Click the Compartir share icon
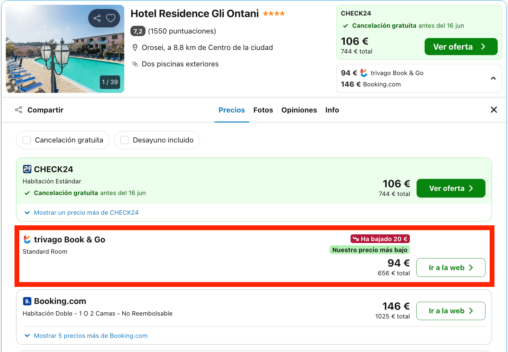The height and width of the screenshot is (352, 508). click(x=19, y=110)
